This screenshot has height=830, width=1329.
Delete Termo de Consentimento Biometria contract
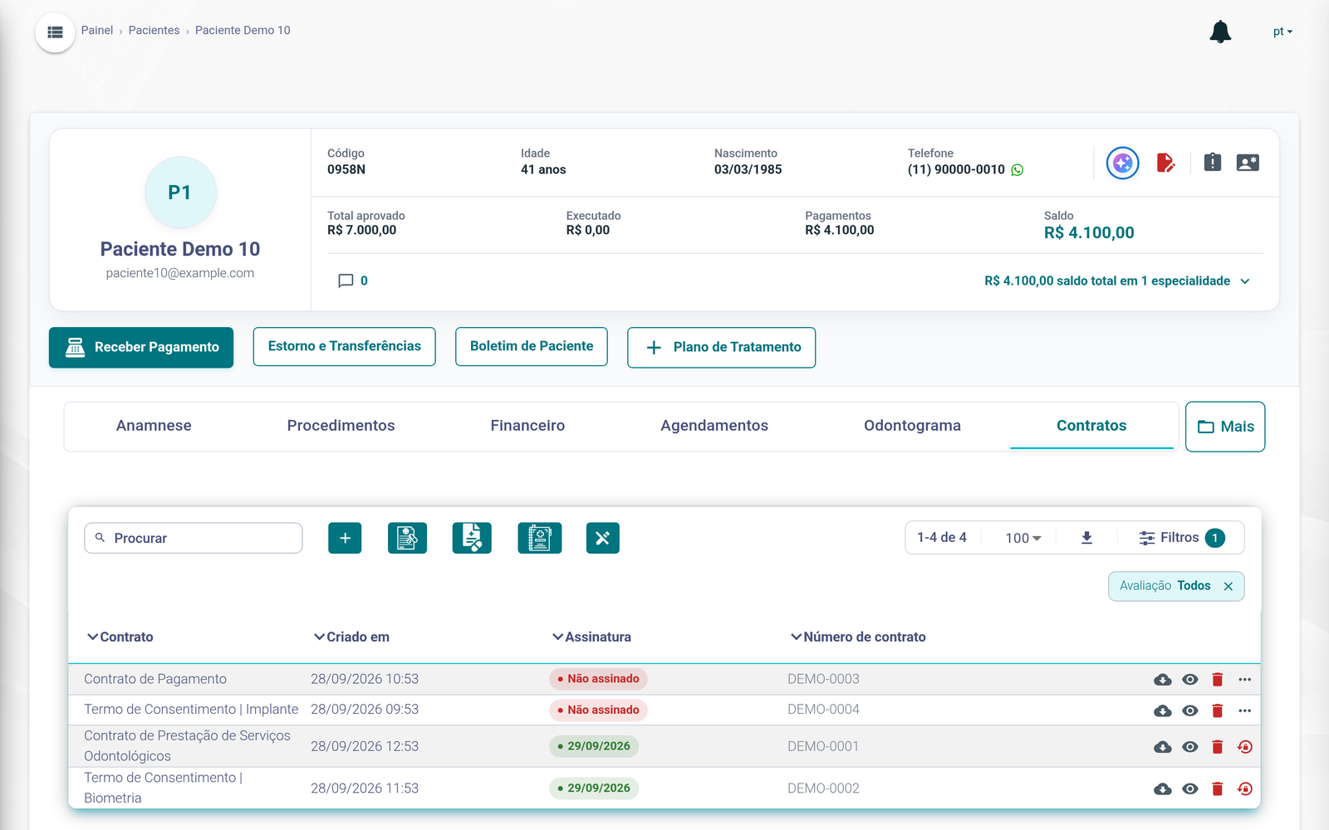click(1218, 788)
